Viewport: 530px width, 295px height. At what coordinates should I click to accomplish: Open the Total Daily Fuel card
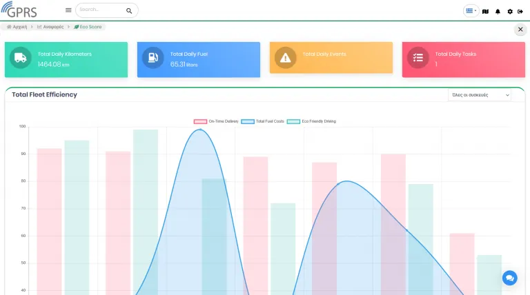pyautogui.click(x=199, y=60)
